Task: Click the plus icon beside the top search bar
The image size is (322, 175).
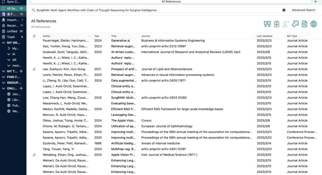Action: 316,2
